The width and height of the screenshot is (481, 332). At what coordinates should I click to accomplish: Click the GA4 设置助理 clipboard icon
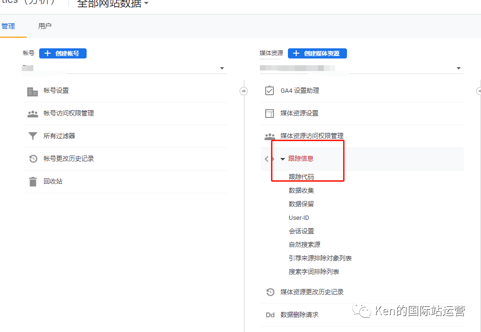click(270, 91)
